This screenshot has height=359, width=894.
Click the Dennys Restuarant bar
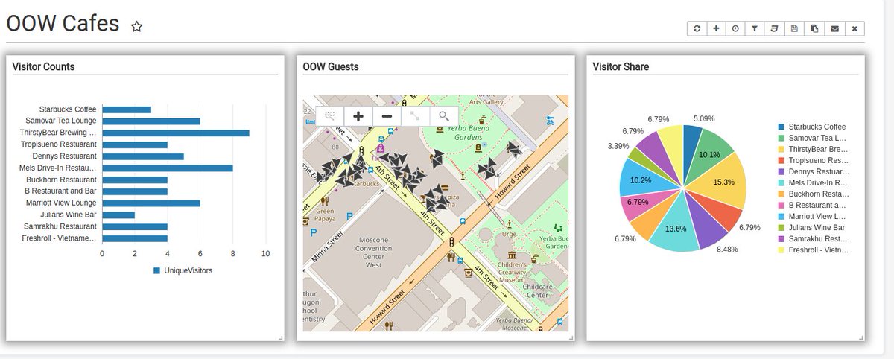tap(143, 156)
